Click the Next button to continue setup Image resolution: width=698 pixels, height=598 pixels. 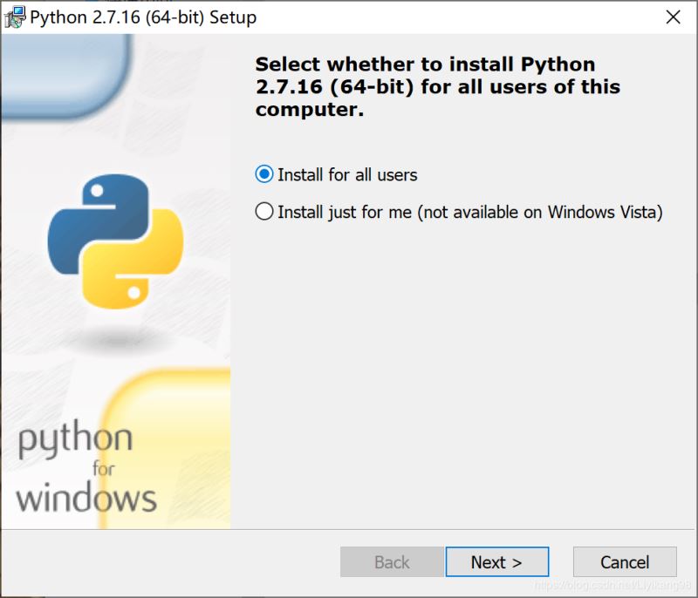(496, 561)
